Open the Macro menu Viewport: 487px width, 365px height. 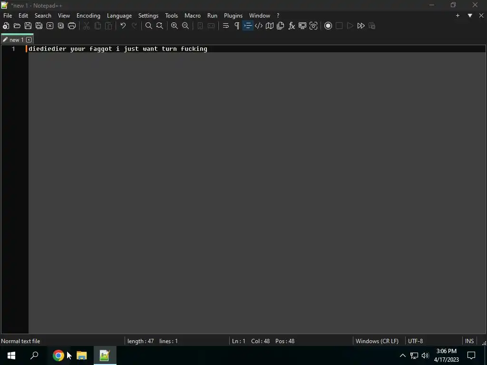tap(193, 16)
